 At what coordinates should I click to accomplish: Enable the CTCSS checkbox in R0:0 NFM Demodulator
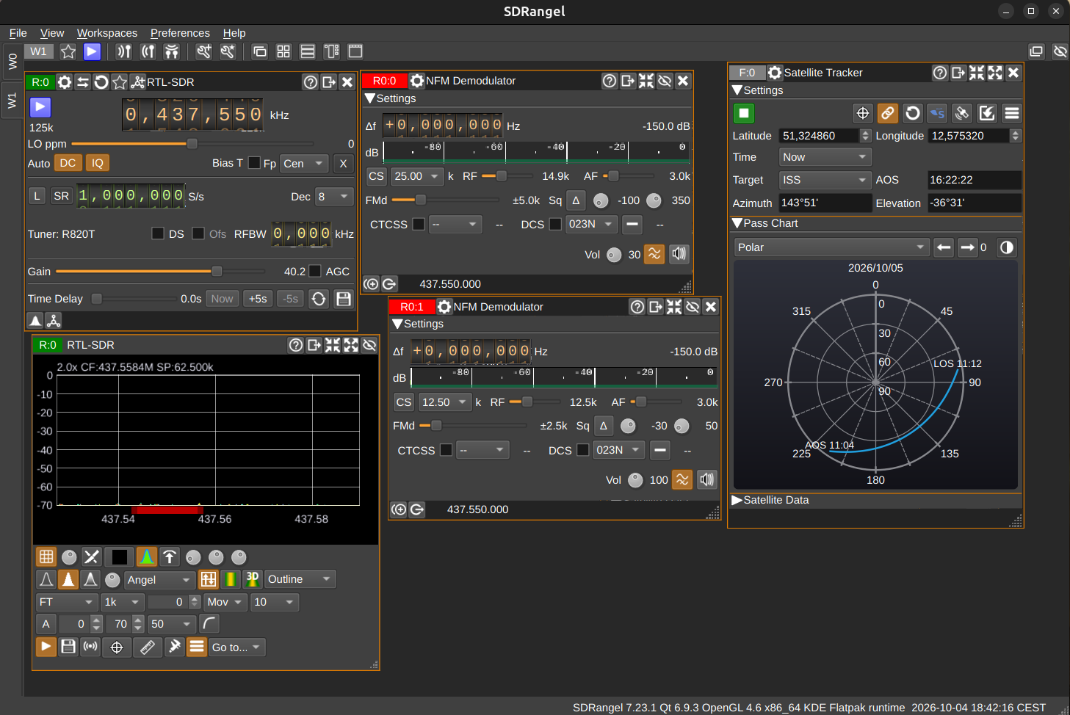(x=419, y=224)
